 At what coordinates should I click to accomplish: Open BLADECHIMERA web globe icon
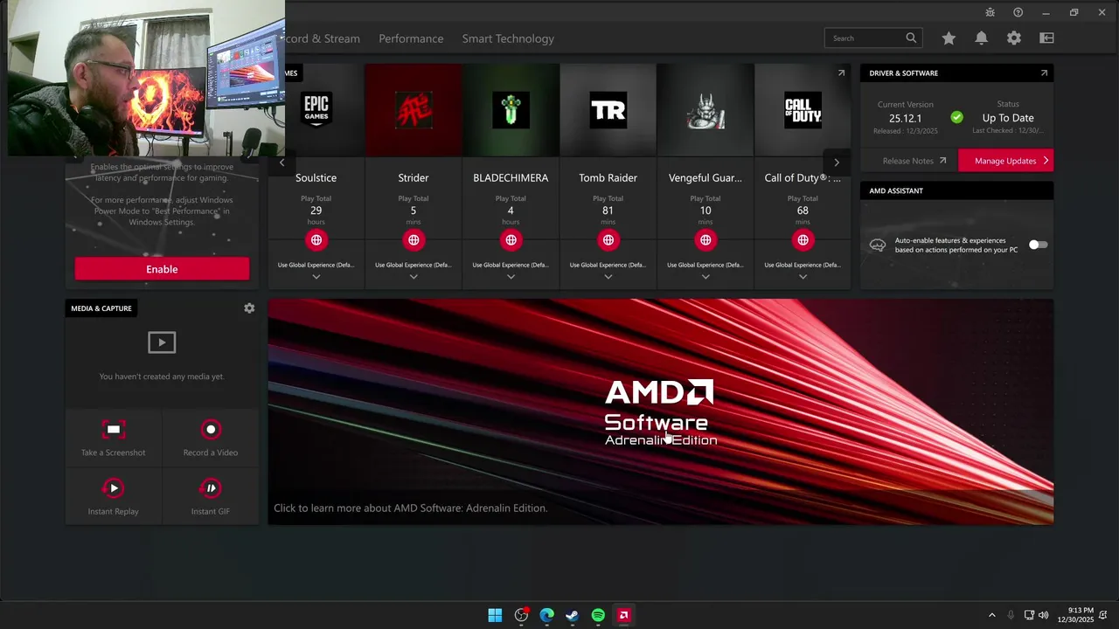pyautogui.click(x=511, y=239)
